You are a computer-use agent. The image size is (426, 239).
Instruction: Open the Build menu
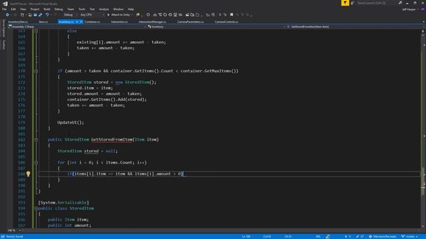pyautogui.click(x=47, y=9)
